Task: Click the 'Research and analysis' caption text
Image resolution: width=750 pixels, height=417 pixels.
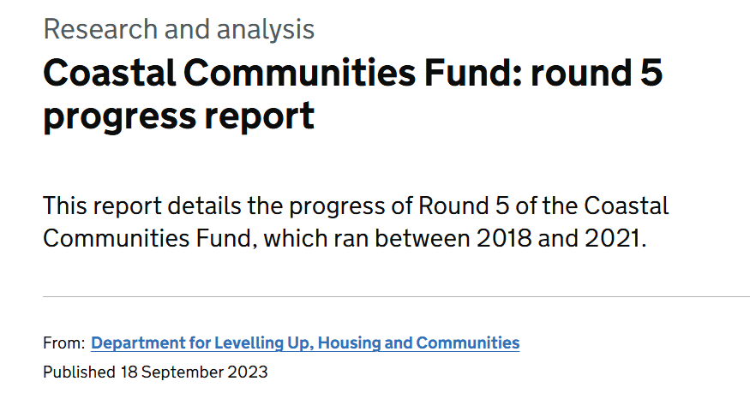Action: click(179, 30)
